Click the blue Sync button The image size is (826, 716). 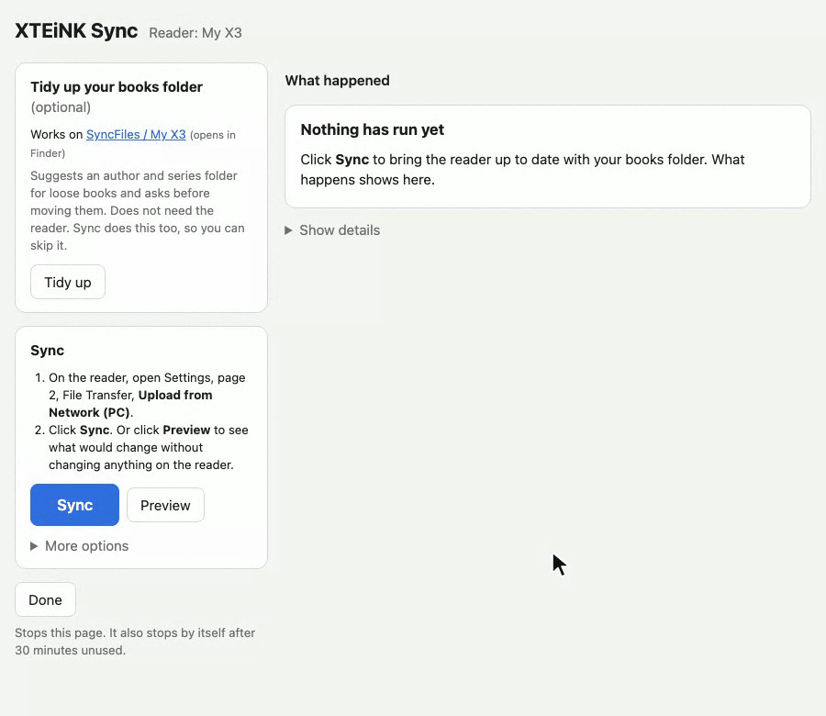(x=75, y=505)
